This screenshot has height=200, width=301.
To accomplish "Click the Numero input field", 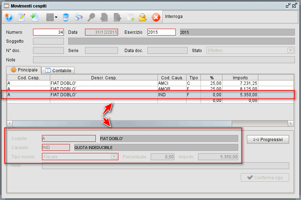I will coord(48,32).
